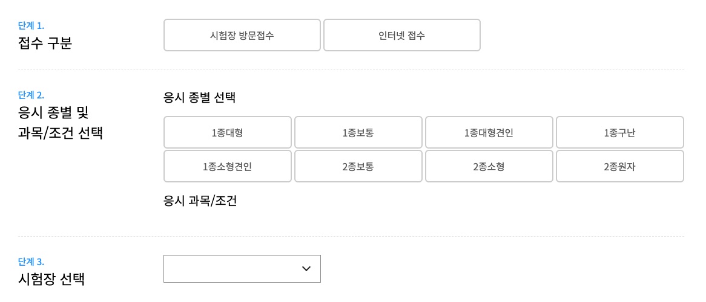This screenshot has height=302, width=706.
Task: Choose 1종대형견인 license type
Action: tap(489, 132)
